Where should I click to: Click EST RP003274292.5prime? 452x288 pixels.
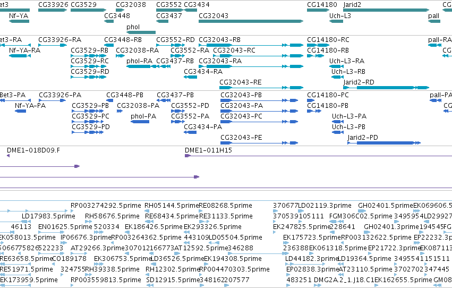106,206
